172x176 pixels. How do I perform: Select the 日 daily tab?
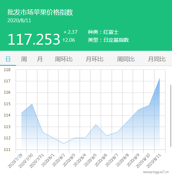click(x=8, y=59)
